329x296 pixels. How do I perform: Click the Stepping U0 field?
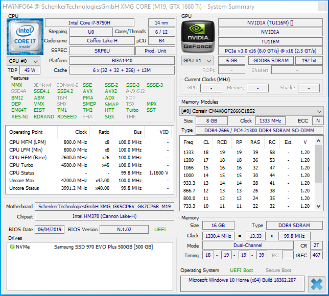[x=91, y=32]
